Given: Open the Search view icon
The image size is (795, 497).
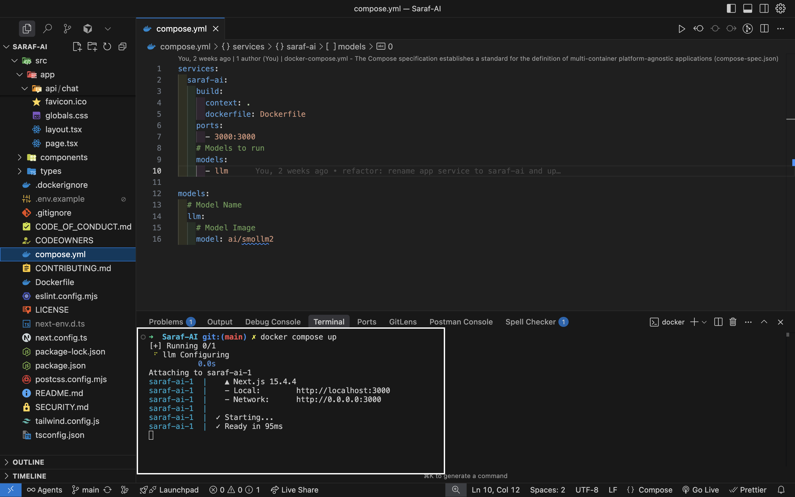Looking at the screenshot, I should (x=47, y=29).
